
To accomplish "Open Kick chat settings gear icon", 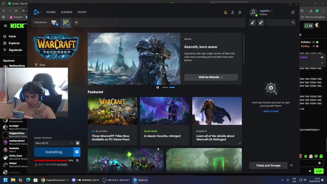I will (x=310, y=171).
